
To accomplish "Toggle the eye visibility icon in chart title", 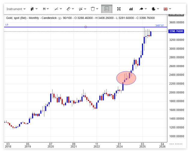I will pyautogui.click(x=60, y=18).
